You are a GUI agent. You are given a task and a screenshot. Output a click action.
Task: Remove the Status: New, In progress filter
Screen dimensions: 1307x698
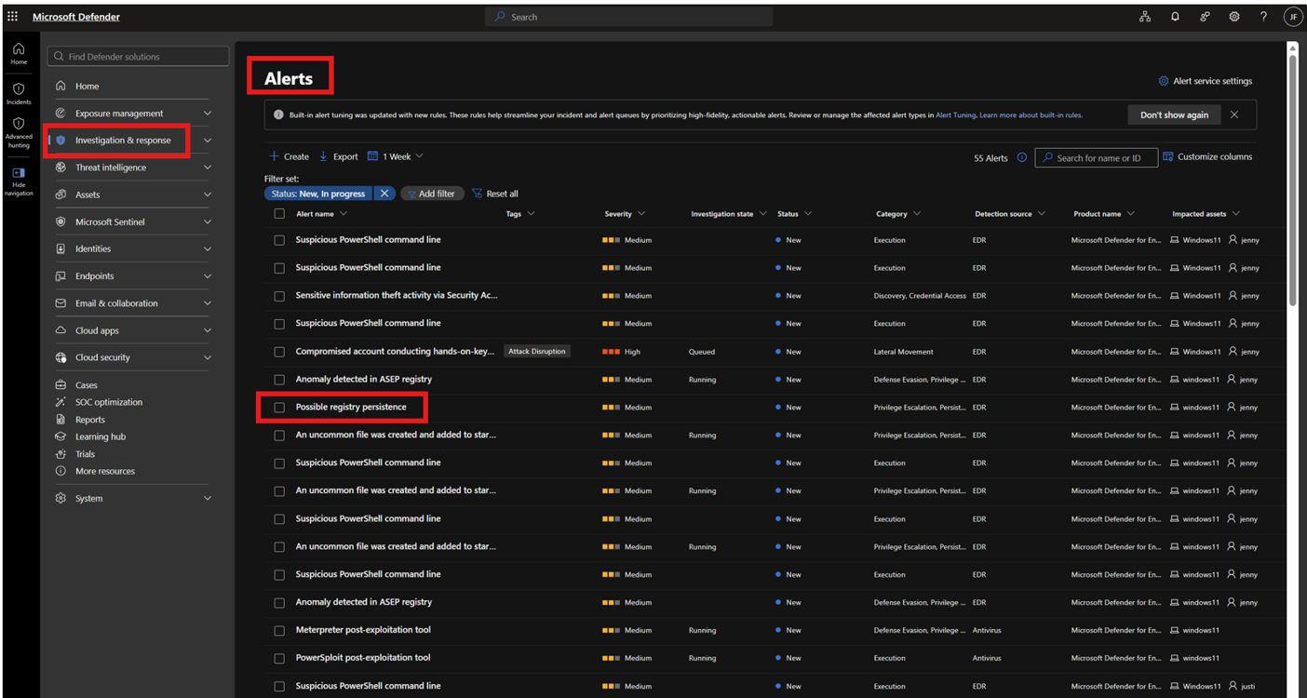(384, 194)
